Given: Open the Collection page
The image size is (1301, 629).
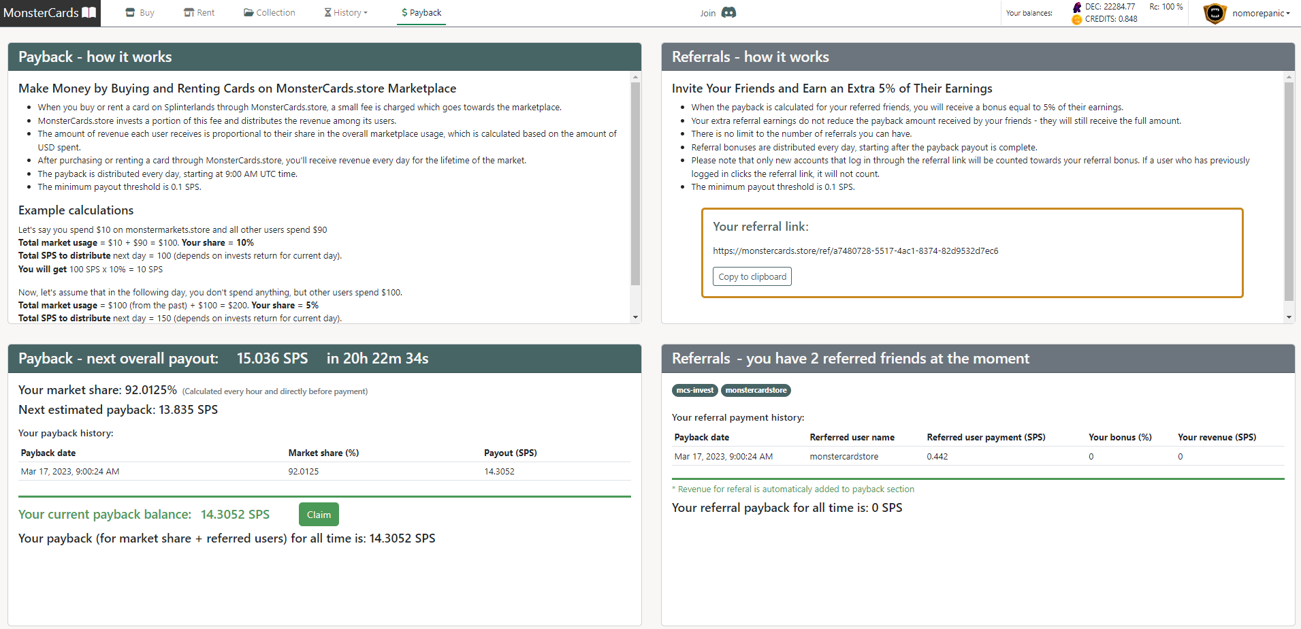Looking at the screenshot, I should click(x=270, y=13).
